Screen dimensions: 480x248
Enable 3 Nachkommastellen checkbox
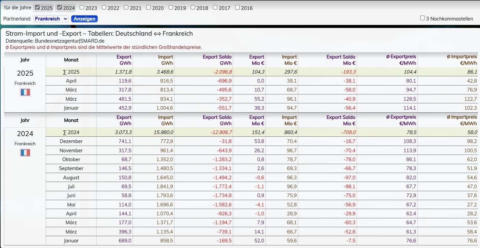[x=422, y=18]
